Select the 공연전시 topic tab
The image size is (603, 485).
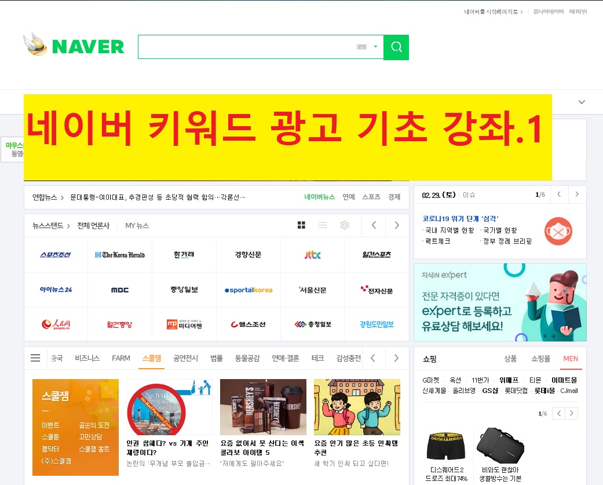tap(185, 358)
